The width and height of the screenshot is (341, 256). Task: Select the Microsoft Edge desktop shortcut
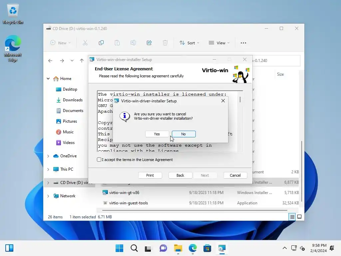pos(13,48)
